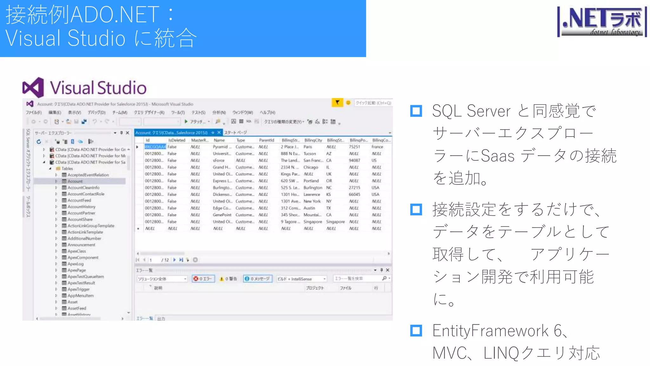Go to next page of records
Screen dimensions: 650x366
pyautogui.click(x=174, y=260)
